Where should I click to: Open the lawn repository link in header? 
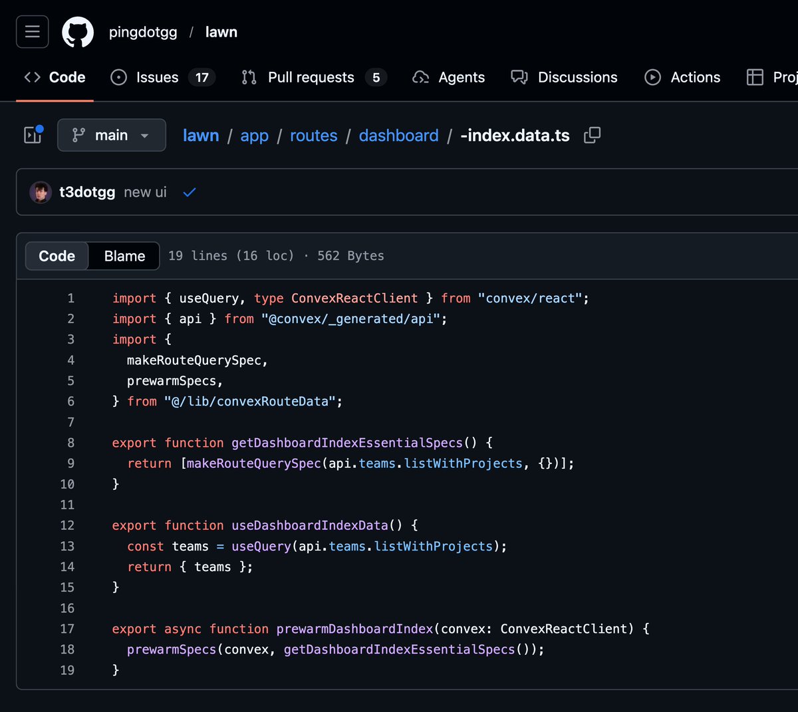(x=221, y=32)
